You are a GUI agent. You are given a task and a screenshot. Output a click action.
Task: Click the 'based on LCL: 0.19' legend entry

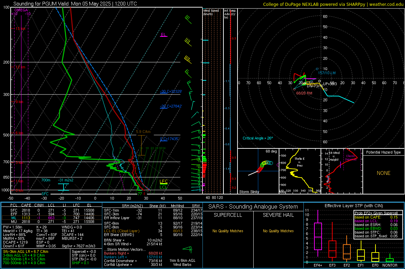(x=376, y=221)
